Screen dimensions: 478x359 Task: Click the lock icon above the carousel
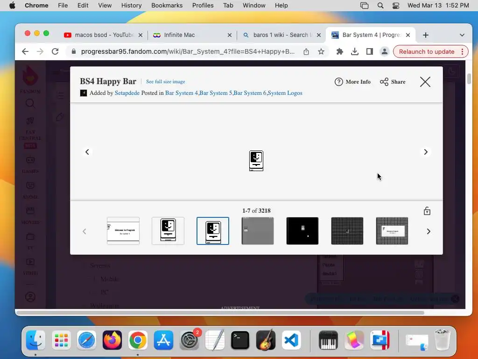tap(427, 211)
